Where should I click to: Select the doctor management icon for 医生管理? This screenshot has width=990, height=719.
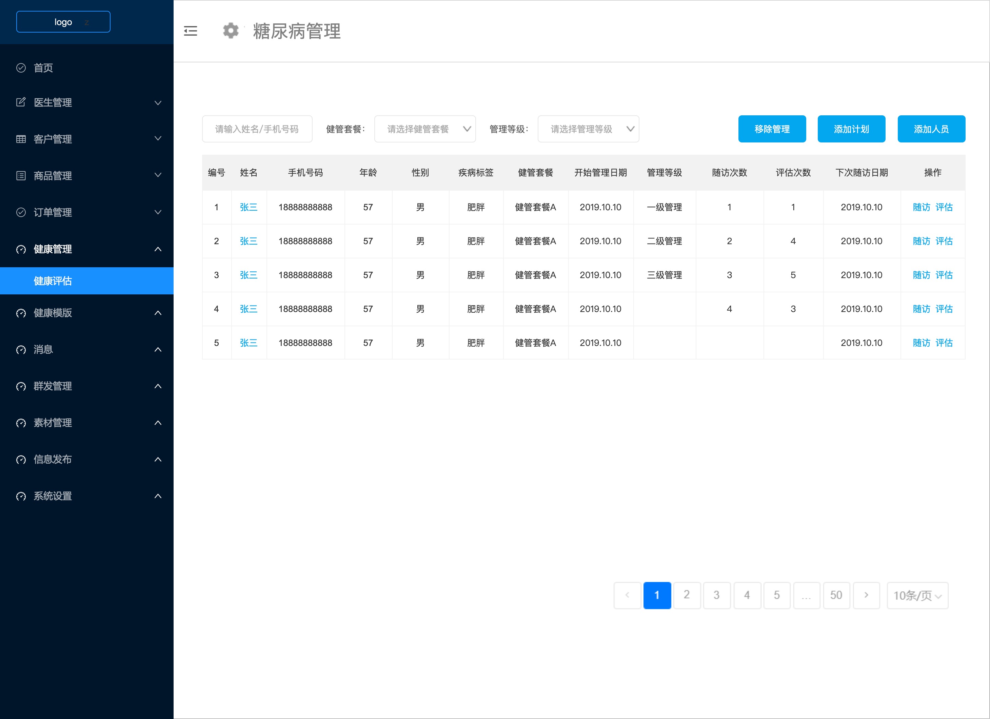point(21,102)
